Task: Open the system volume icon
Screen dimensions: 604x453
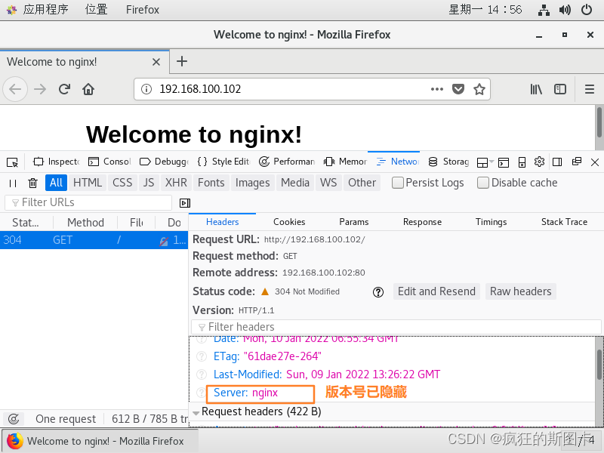Action: pos(565,10)
